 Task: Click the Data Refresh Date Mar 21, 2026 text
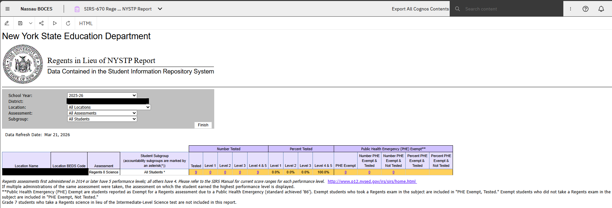point(38,135)
